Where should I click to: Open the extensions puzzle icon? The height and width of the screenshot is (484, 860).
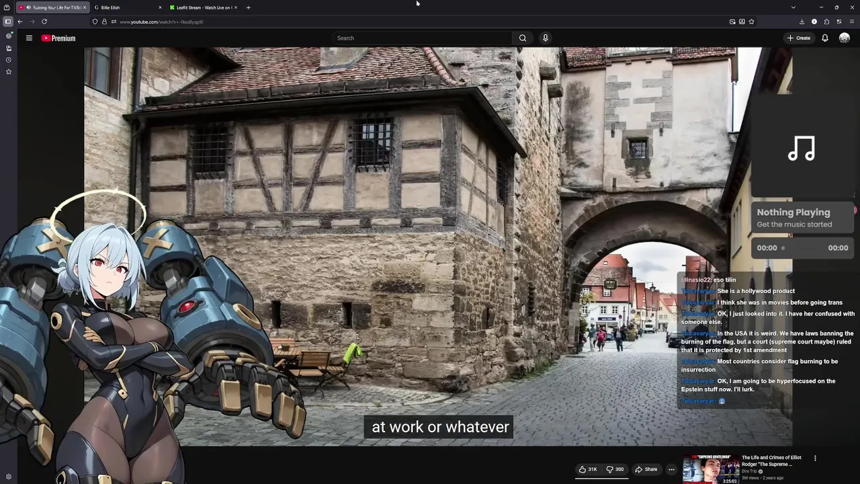[x=826, y=22]
